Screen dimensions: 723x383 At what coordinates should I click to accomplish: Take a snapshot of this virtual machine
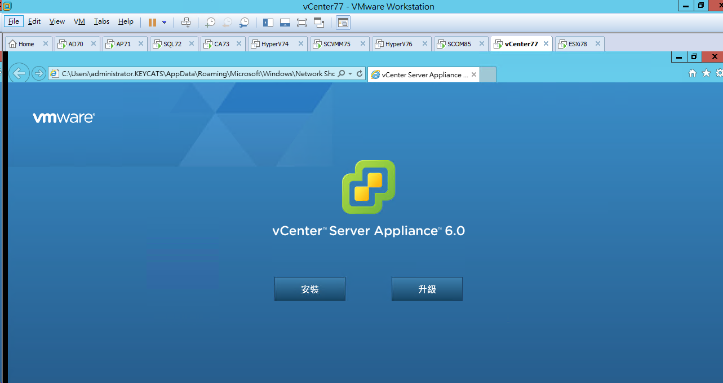[x=210, y=23]
